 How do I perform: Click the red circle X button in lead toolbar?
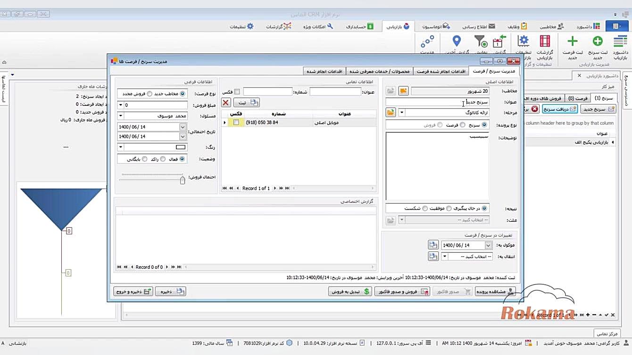(535, 109)
